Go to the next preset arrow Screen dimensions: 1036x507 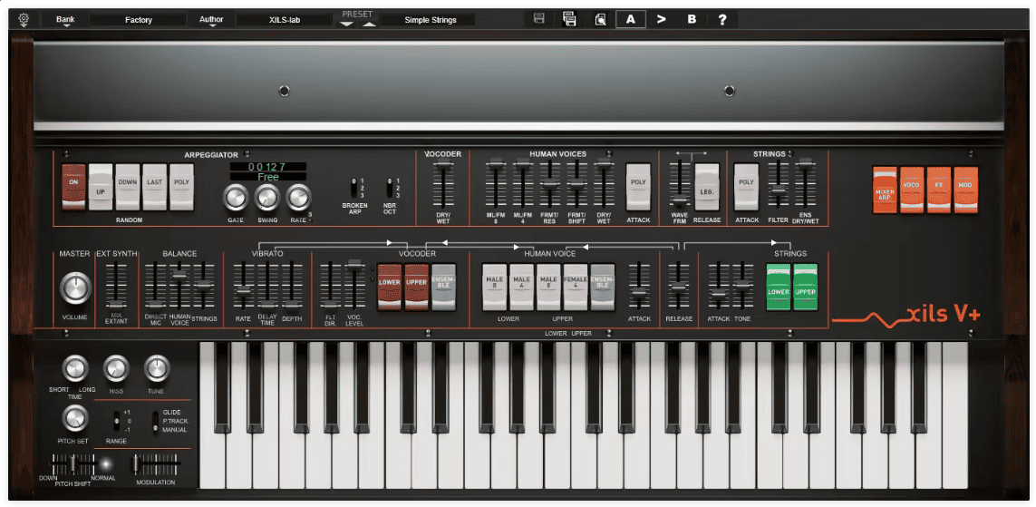(369, 24)
